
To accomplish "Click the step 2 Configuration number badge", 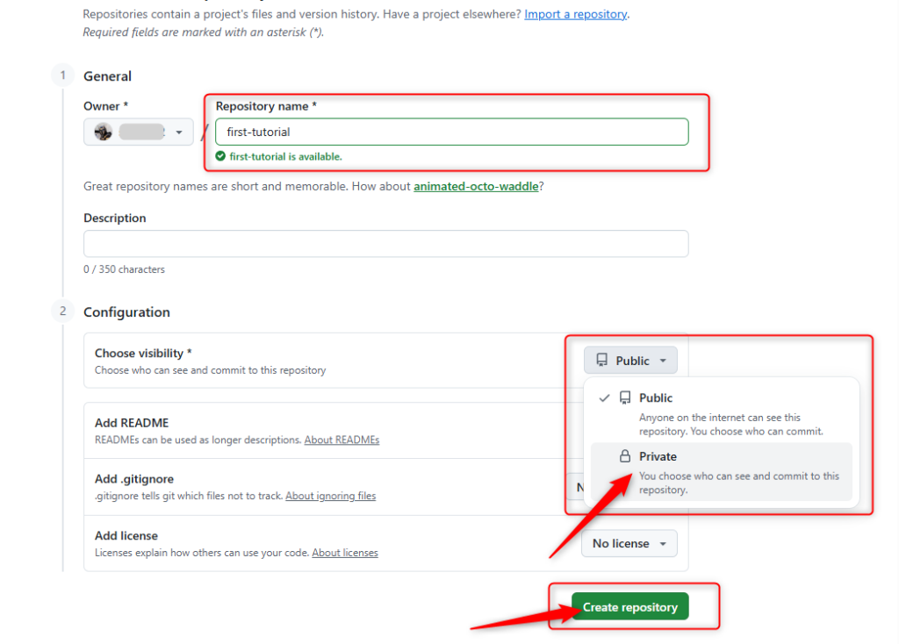I will click(62, 311).
